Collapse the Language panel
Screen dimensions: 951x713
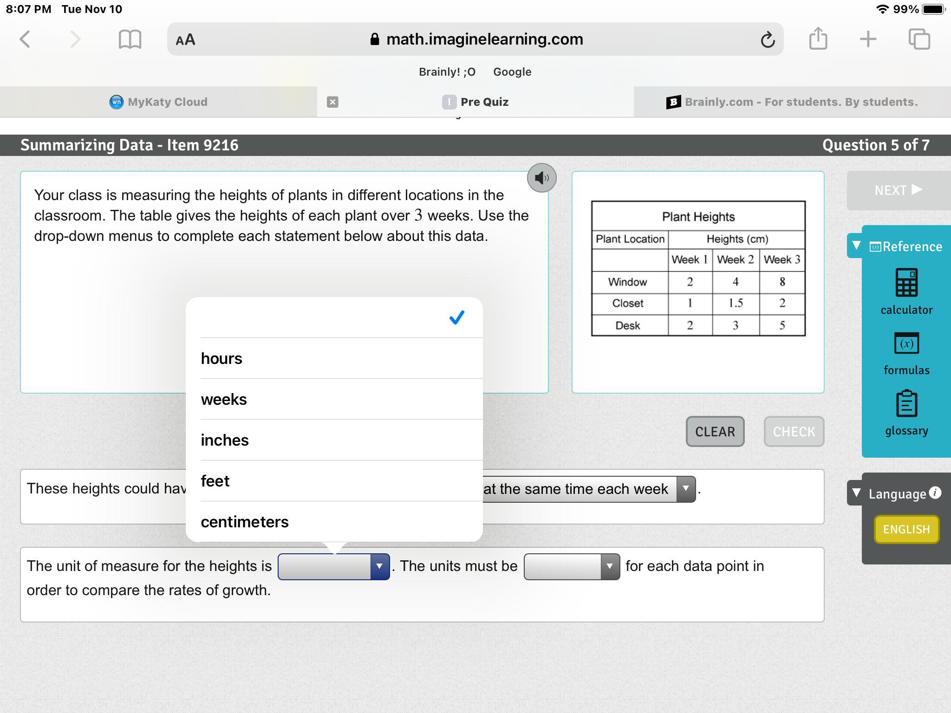tap(856, 493)
